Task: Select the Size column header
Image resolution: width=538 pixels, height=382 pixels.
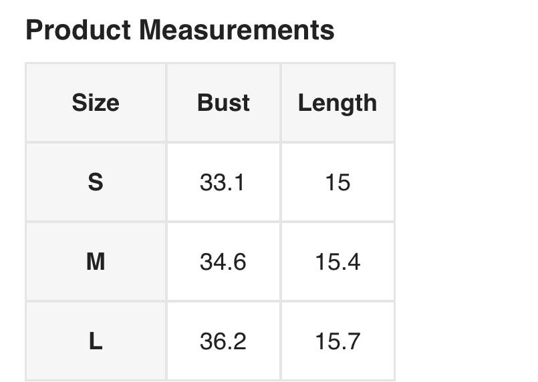Action: 96,103
